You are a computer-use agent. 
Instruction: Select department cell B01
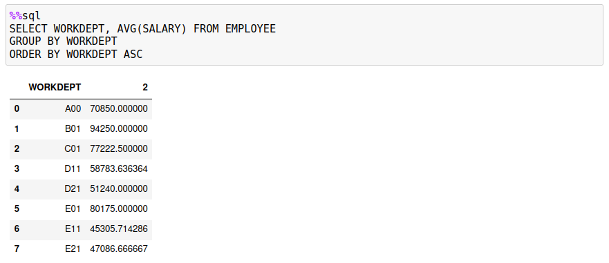[73, 129]
